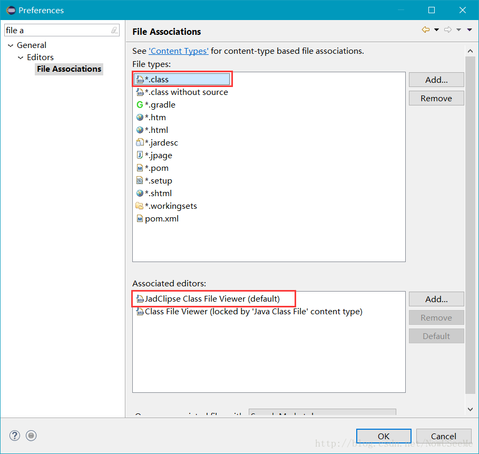Click the JadClipse editor icon
Image resolution: width=479 pixels, height=454 pixels.
pyautogui.click(x=140, y=298)
